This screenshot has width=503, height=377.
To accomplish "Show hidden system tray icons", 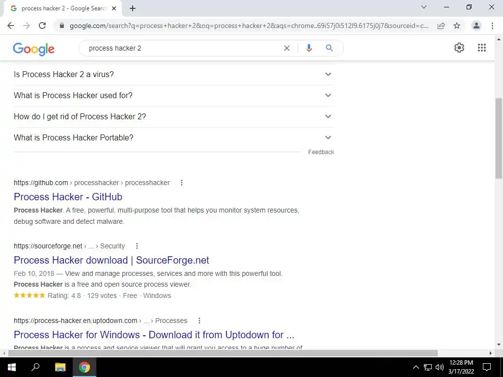I will 416,367.
